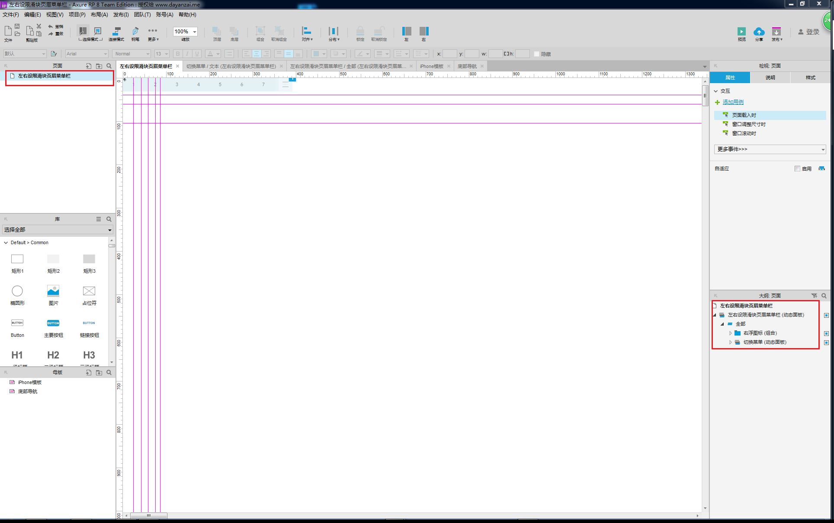Toggle underline text formatting
Screen dimensions: 834x523
pos(197,54)
